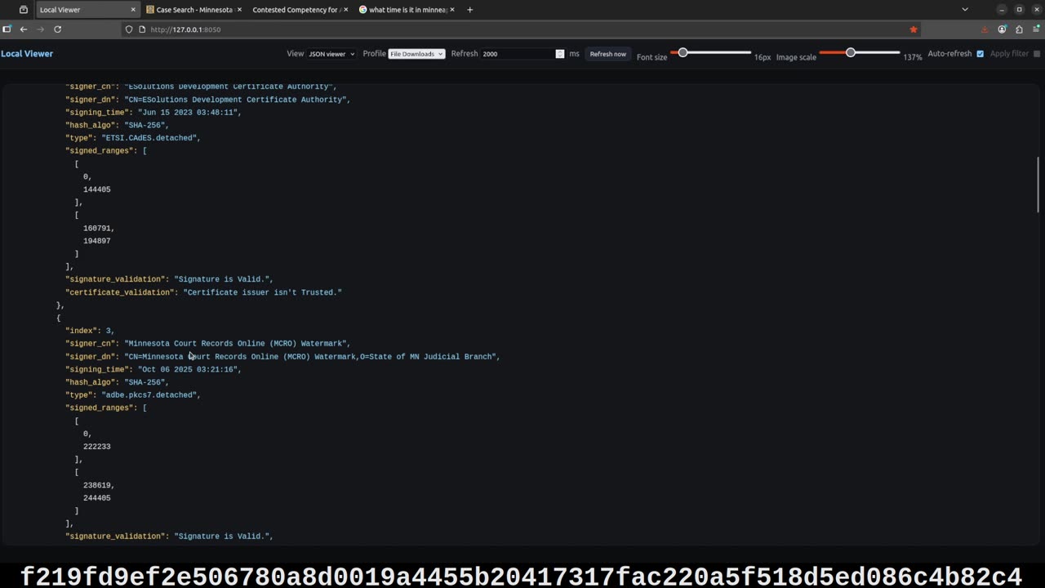Image resolution: width=1045 pixels, height=588 pixels.
Task: Toggle the Apply filter checkbox
Action: (1037, 54)
